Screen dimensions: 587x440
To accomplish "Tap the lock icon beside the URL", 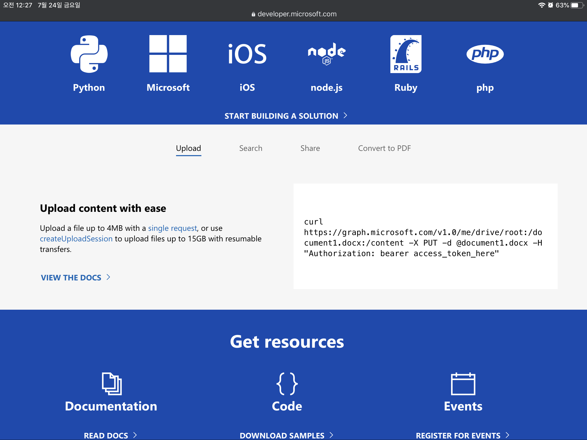I will (x=253, y=14).
